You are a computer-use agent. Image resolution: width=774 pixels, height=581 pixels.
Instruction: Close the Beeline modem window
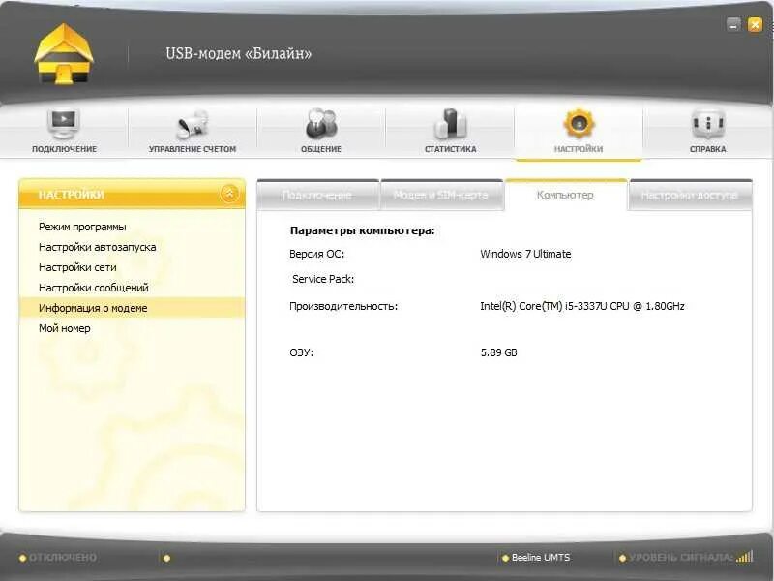pyautogui.click(x=755, y=25)
